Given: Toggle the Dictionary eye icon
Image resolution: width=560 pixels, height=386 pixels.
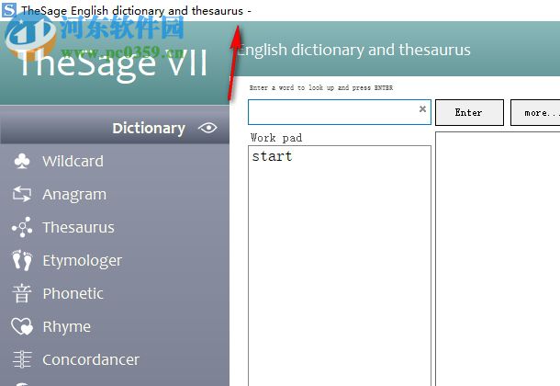Looking at the screenshot, I should [207, 128].
